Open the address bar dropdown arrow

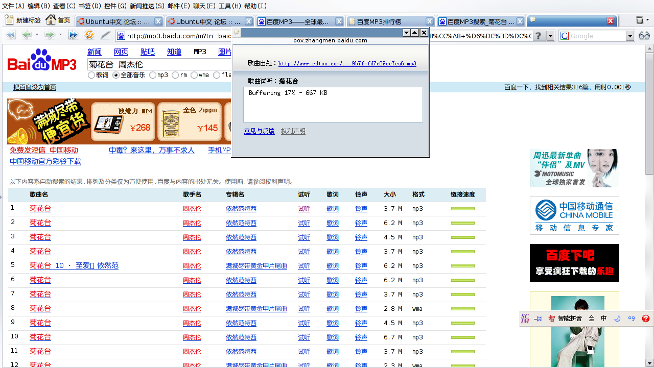click(550, 36)
